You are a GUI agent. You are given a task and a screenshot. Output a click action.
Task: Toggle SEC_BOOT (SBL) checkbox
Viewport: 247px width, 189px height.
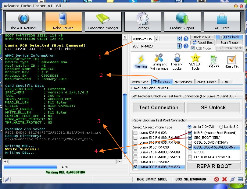[x=190, y=138]
